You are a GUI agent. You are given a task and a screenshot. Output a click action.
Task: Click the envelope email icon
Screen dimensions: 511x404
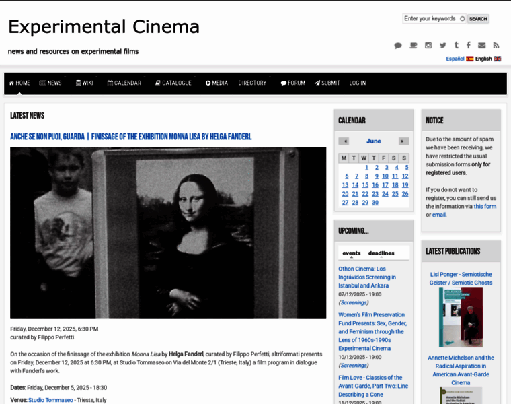point(481,45)
